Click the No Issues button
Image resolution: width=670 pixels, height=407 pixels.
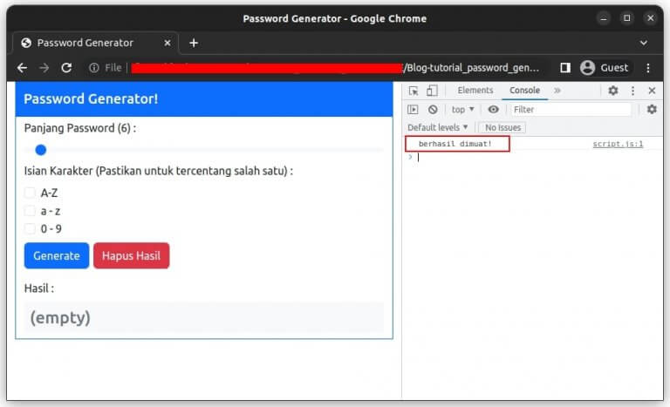point(502,127)
